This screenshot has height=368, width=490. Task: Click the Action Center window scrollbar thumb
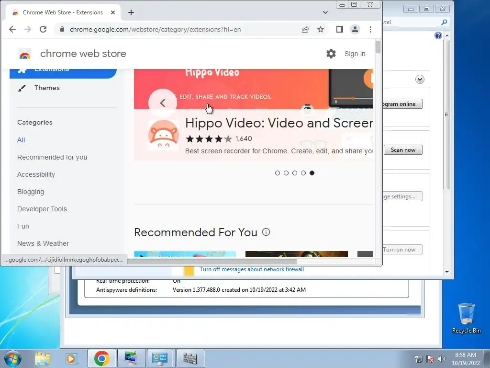click(446, 114)
